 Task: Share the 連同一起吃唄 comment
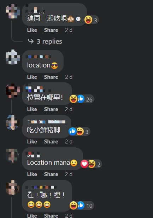pyautogui.click(x=51, y=30)
